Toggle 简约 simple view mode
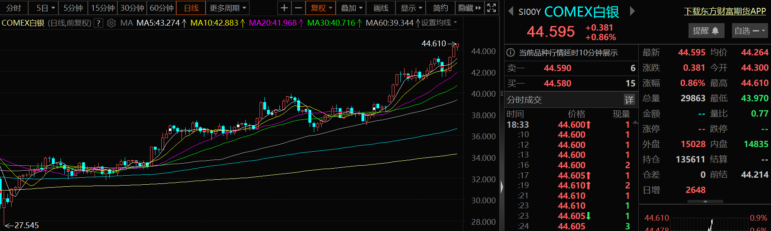Viewport: 771px width, 231px height. pos(440,8)
